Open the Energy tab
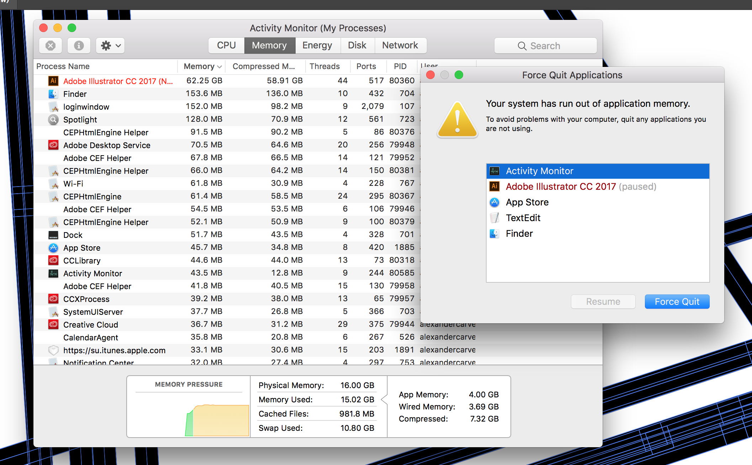 tap(317, 46)
